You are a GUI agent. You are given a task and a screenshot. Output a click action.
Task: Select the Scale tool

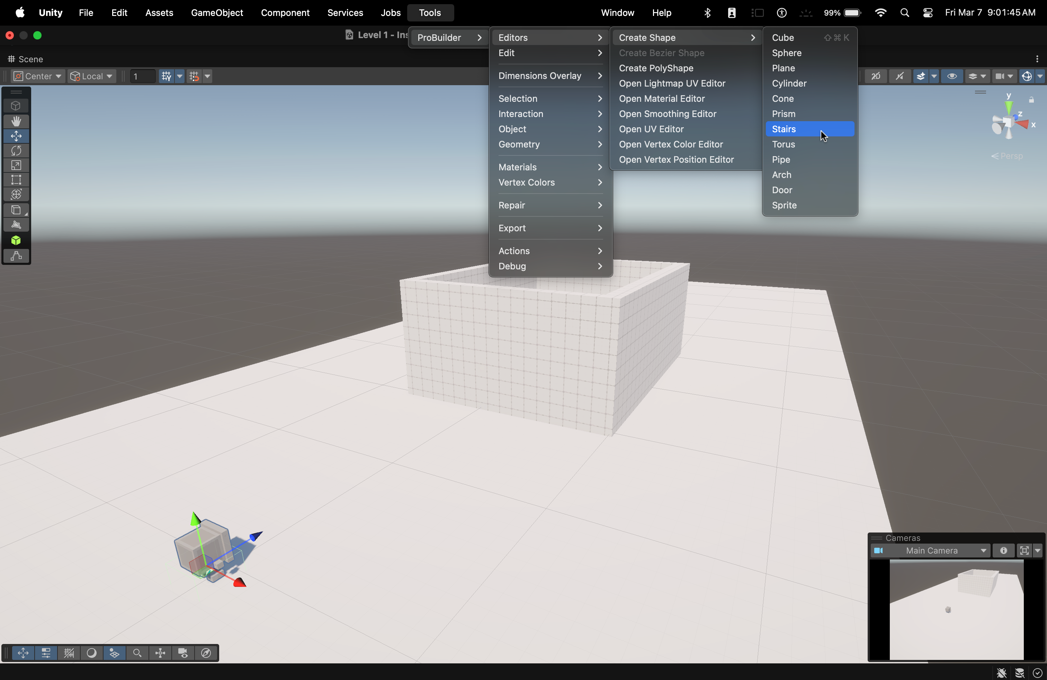point(16,165)
